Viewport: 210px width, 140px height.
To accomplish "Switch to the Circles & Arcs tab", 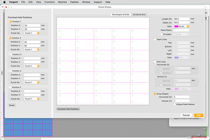I will (x=139, y=14).
